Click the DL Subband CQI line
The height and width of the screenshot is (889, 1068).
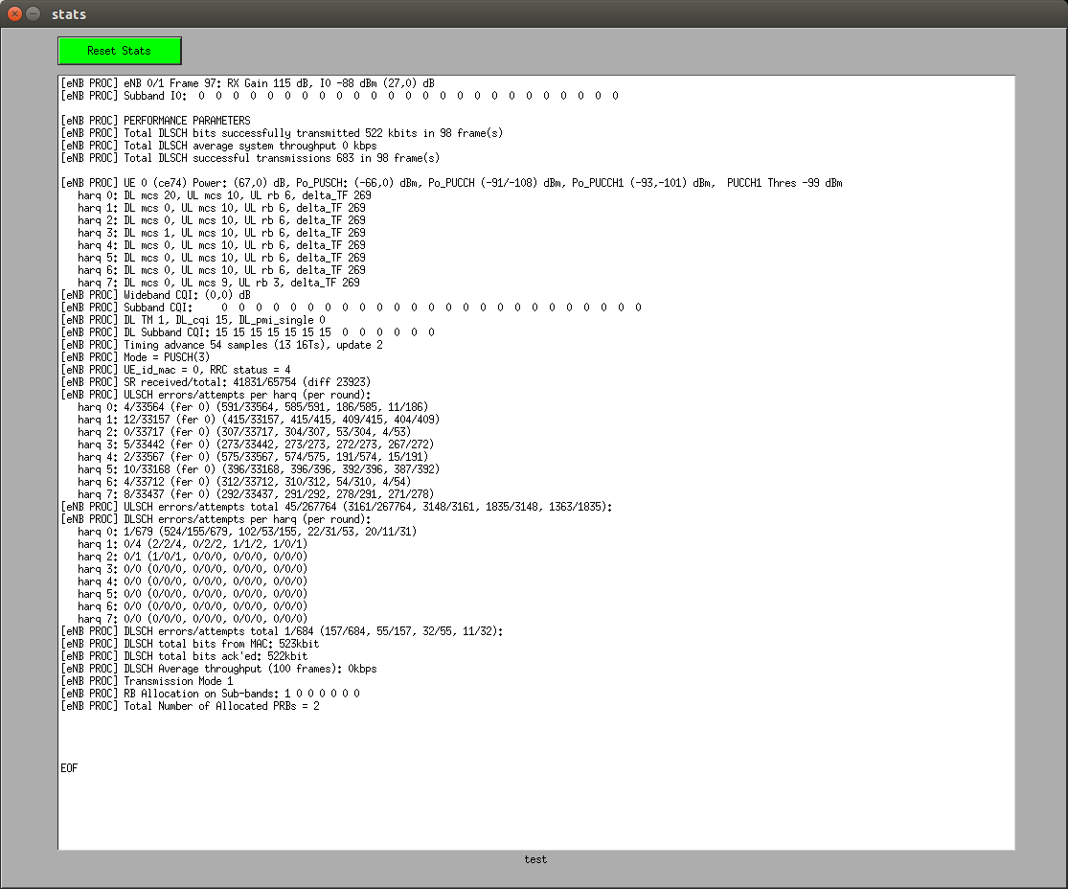click(x=247, y=332)
